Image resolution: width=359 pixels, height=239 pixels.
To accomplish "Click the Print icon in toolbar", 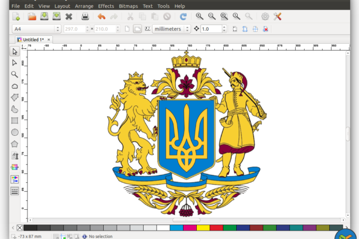I will (x=85, y=17).
